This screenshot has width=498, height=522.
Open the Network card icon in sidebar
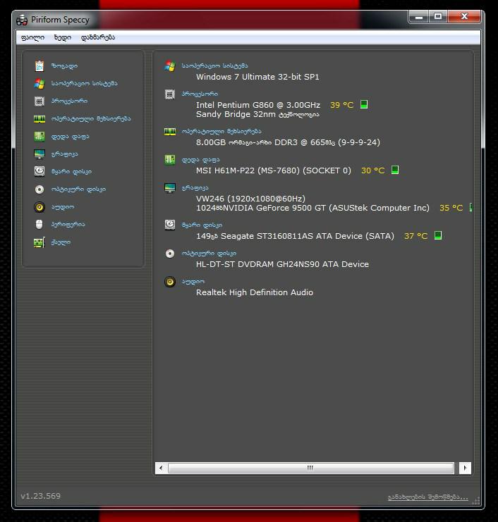tap(40, 242)
